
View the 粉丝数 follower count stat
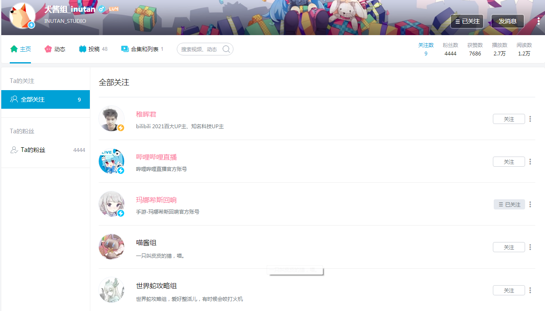click(450, 49)
